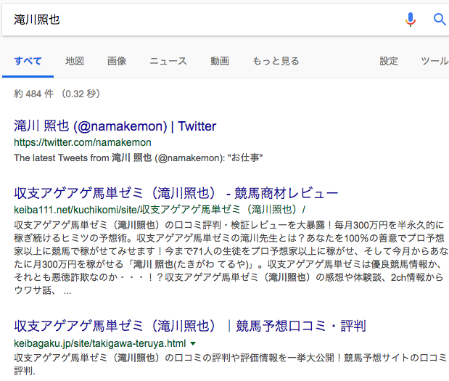The height and width of the screenshot is (381, 449).
Task: Click the twitter.com/namakemon green URL
Action: (83, 142)
